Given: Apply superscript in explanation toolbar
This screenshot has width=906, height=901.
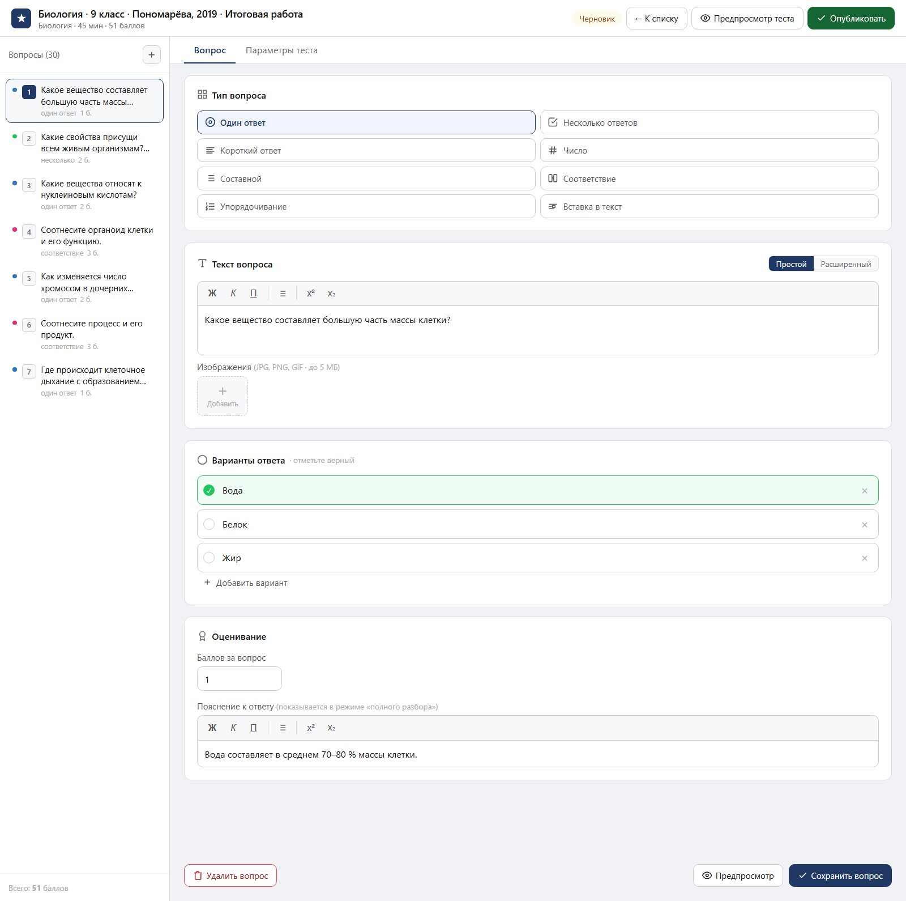Looking at the screenshot, I should pyautogui.click(x=311, y=728).
